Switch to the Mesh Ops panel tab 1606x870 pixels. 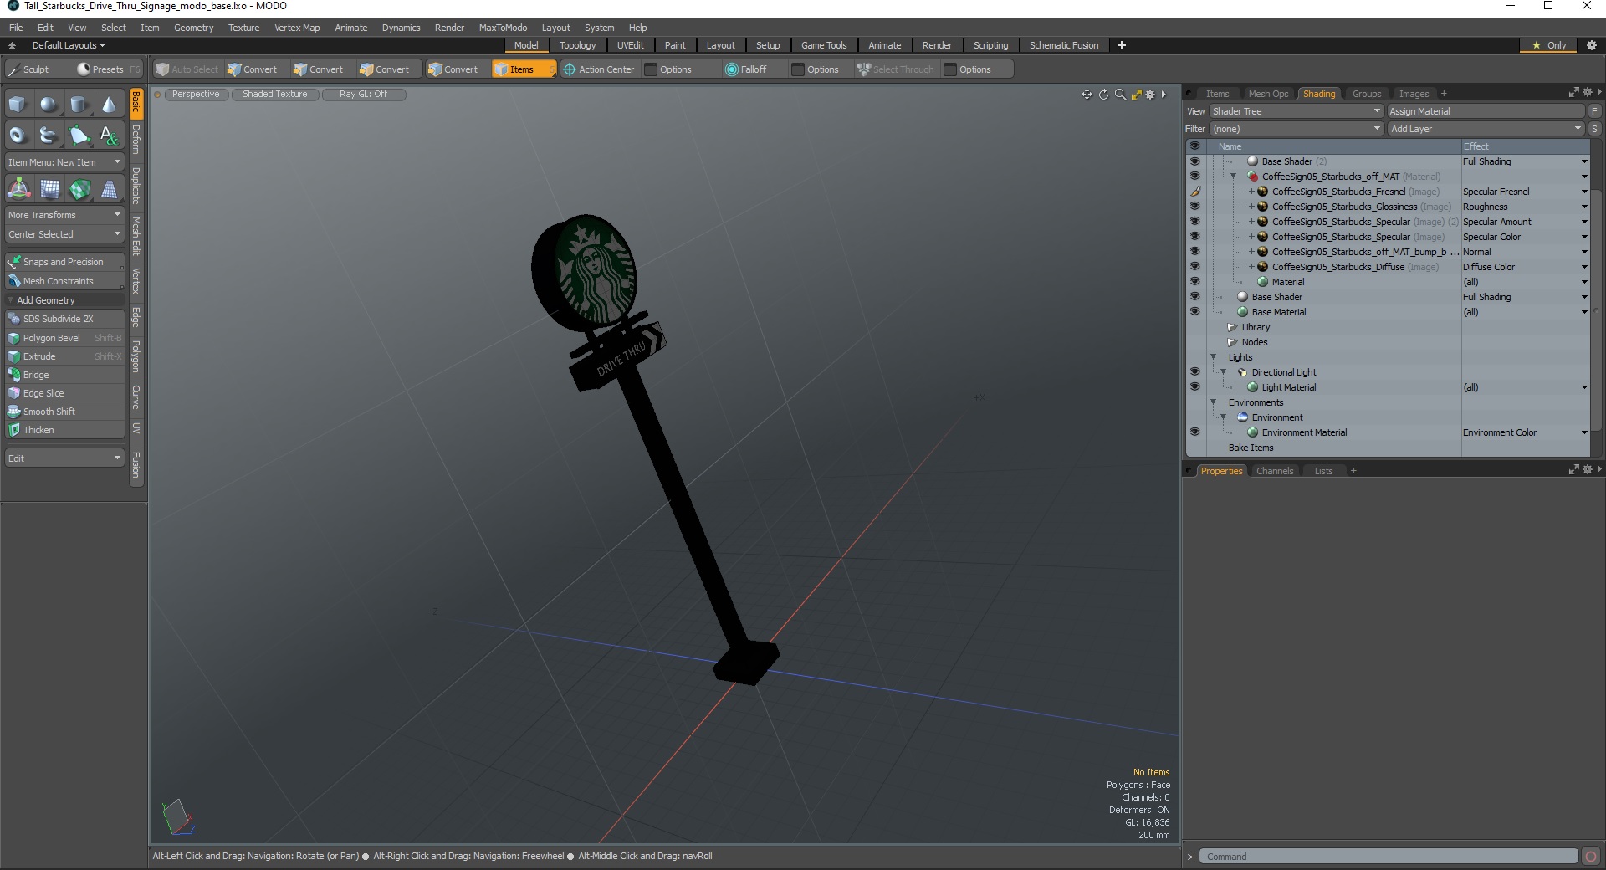1268,94
